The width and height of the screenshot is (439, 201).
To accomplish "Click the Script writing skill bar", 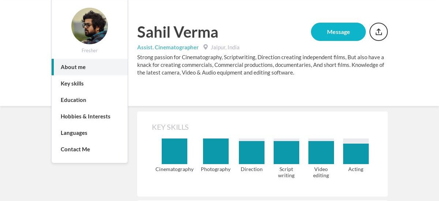I will [x=286, y=151].
